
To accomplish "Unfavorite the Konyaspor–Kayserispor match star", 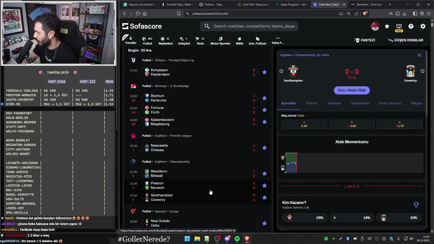I will (x=264, y=72).
